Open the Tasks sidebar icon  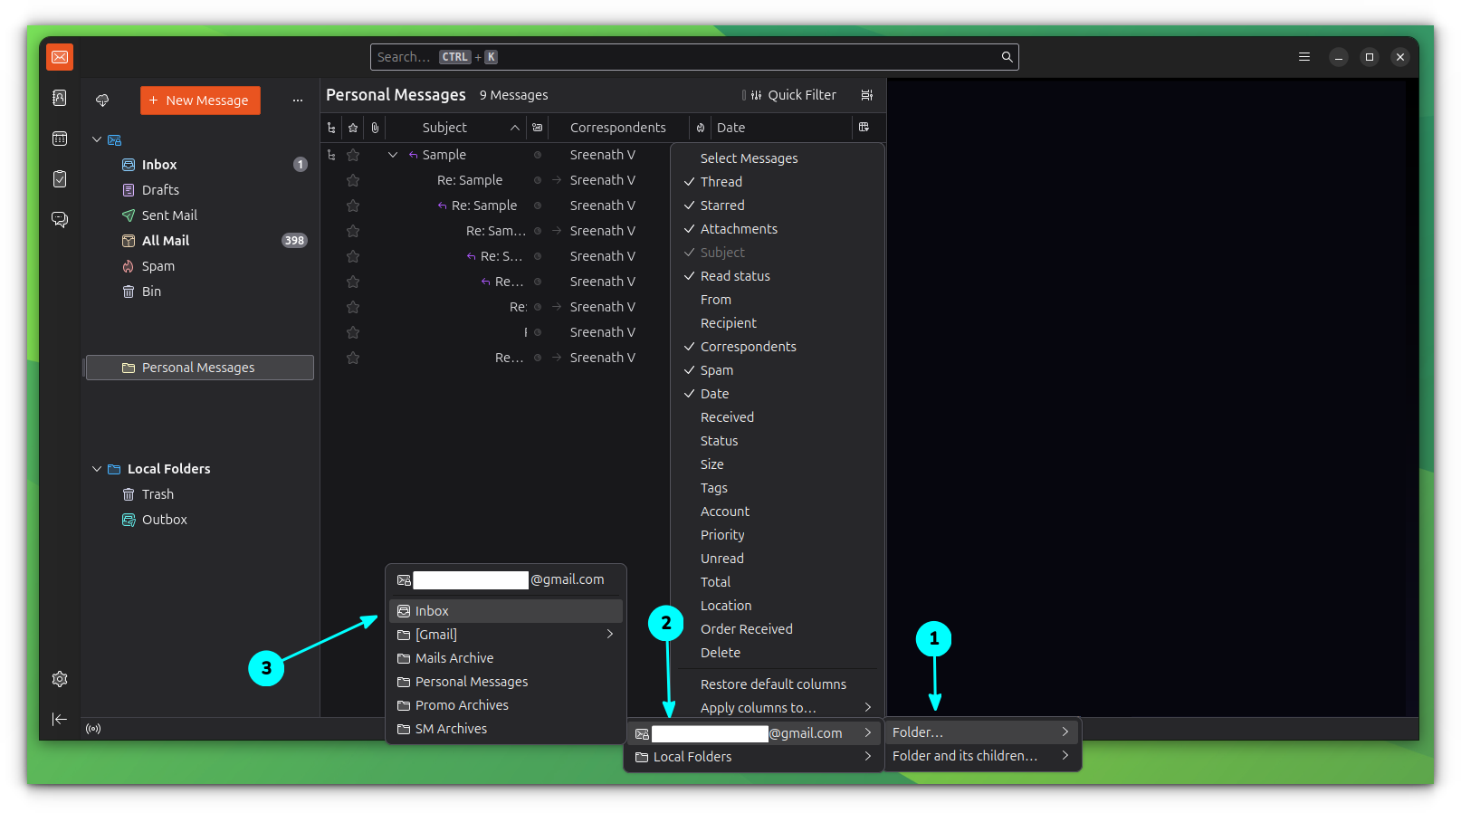(60, 179)
